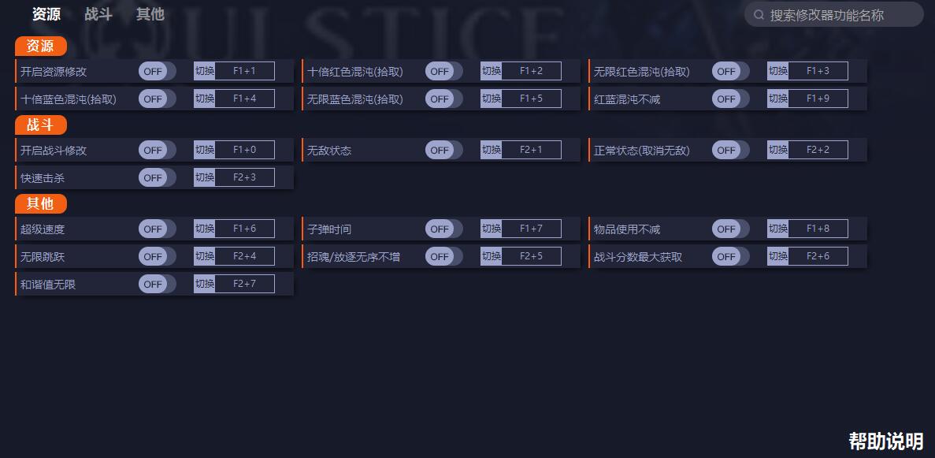Toggle 开启资源修改 switch on

point(158,71)
